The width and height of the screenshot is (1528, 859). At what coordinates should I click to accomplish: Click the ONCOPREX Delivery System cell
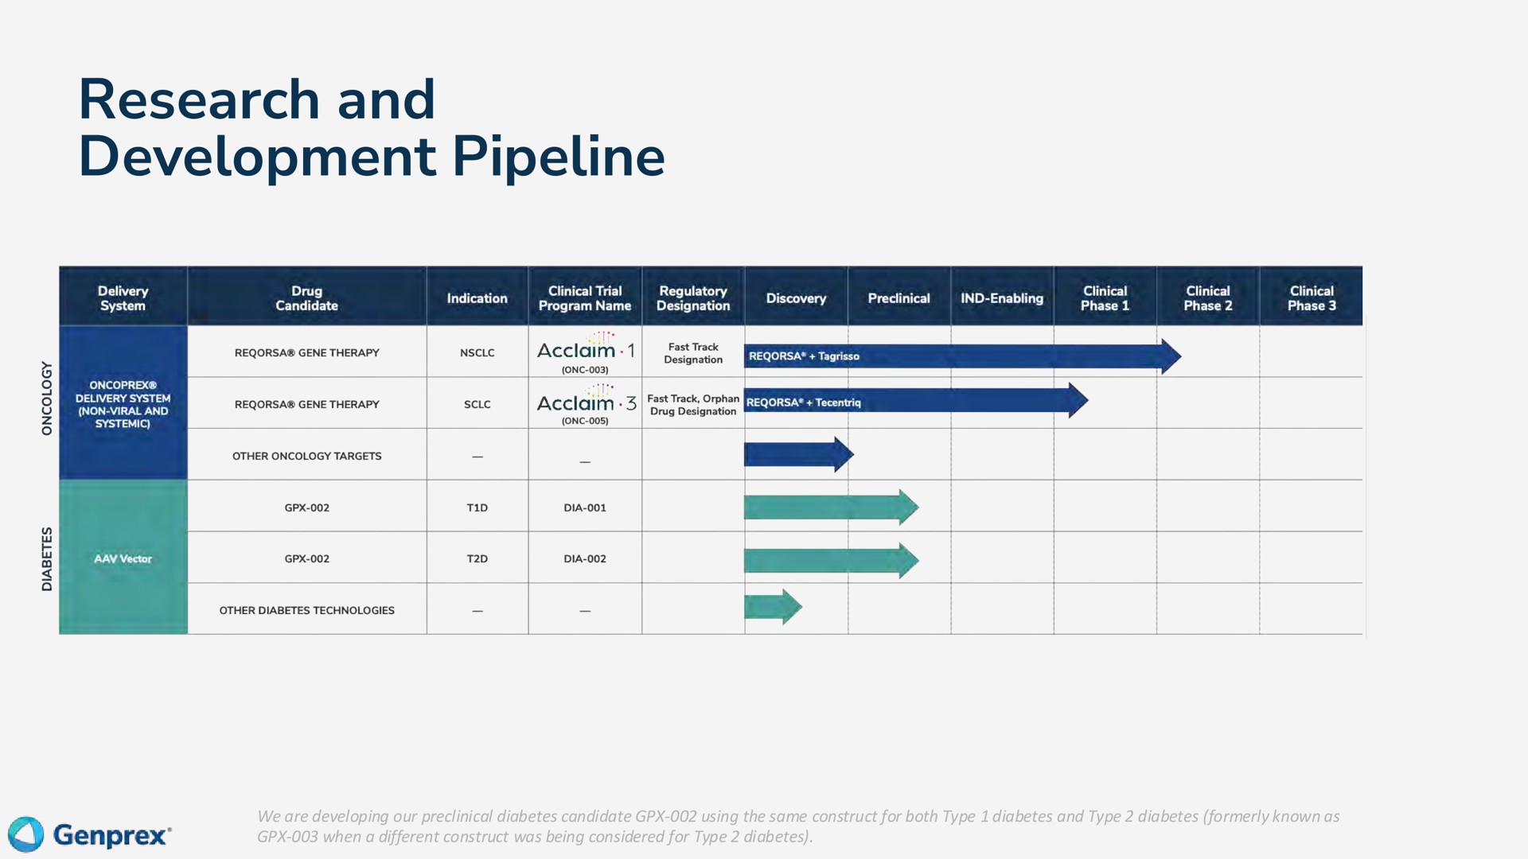123,402
